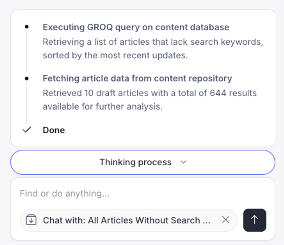Click the vertical progress line between steps

pos(26,53)
